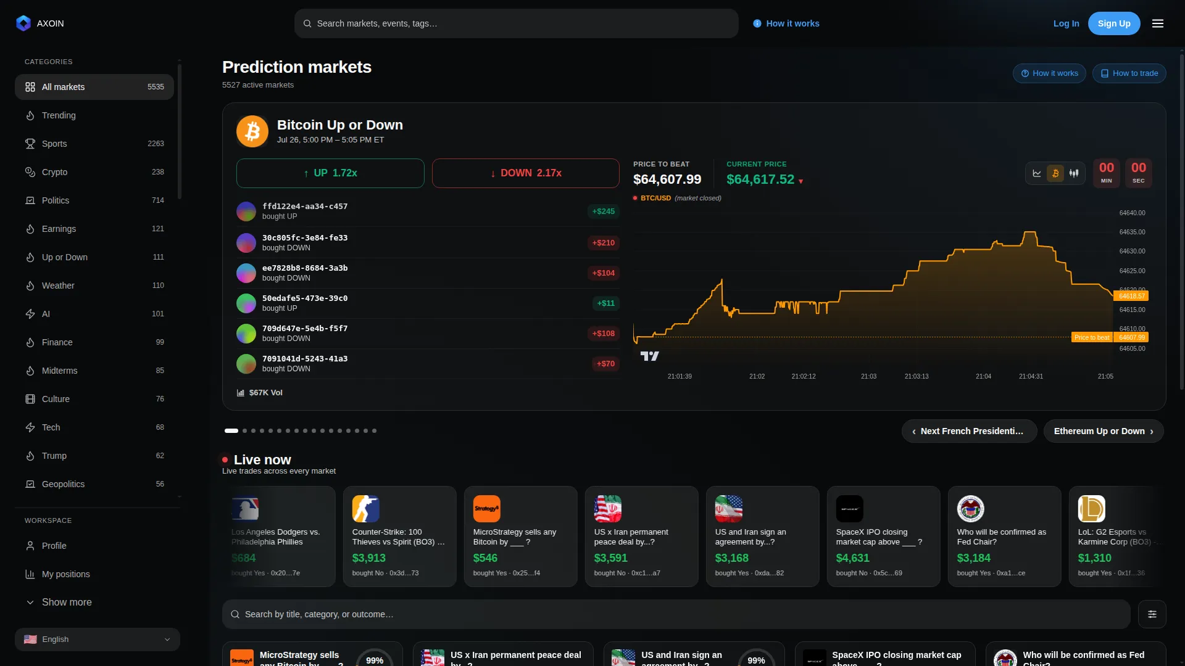Click the Weather category icon

tap(30, 286)
